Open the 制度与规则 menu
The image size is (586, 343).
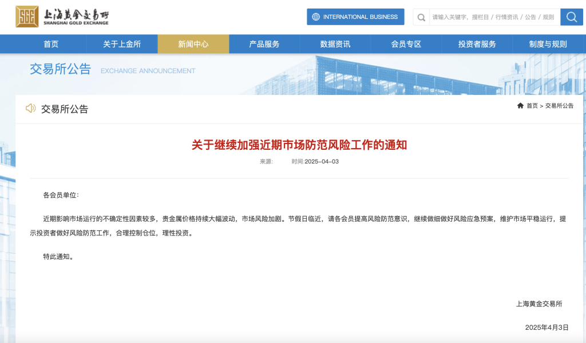pyautogui.click(x=548, y=44)
